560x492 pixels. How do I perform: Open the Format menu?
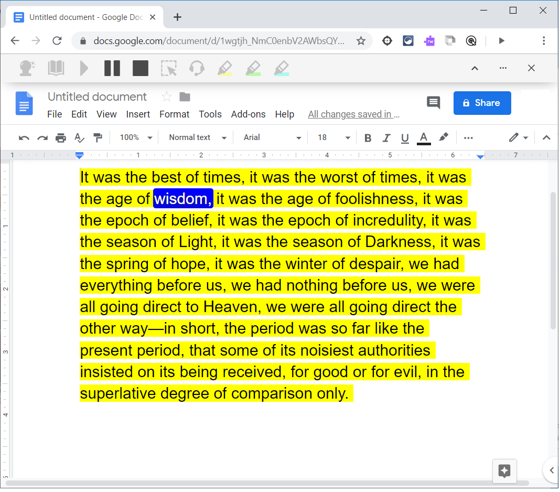click(x=174, y=114)
